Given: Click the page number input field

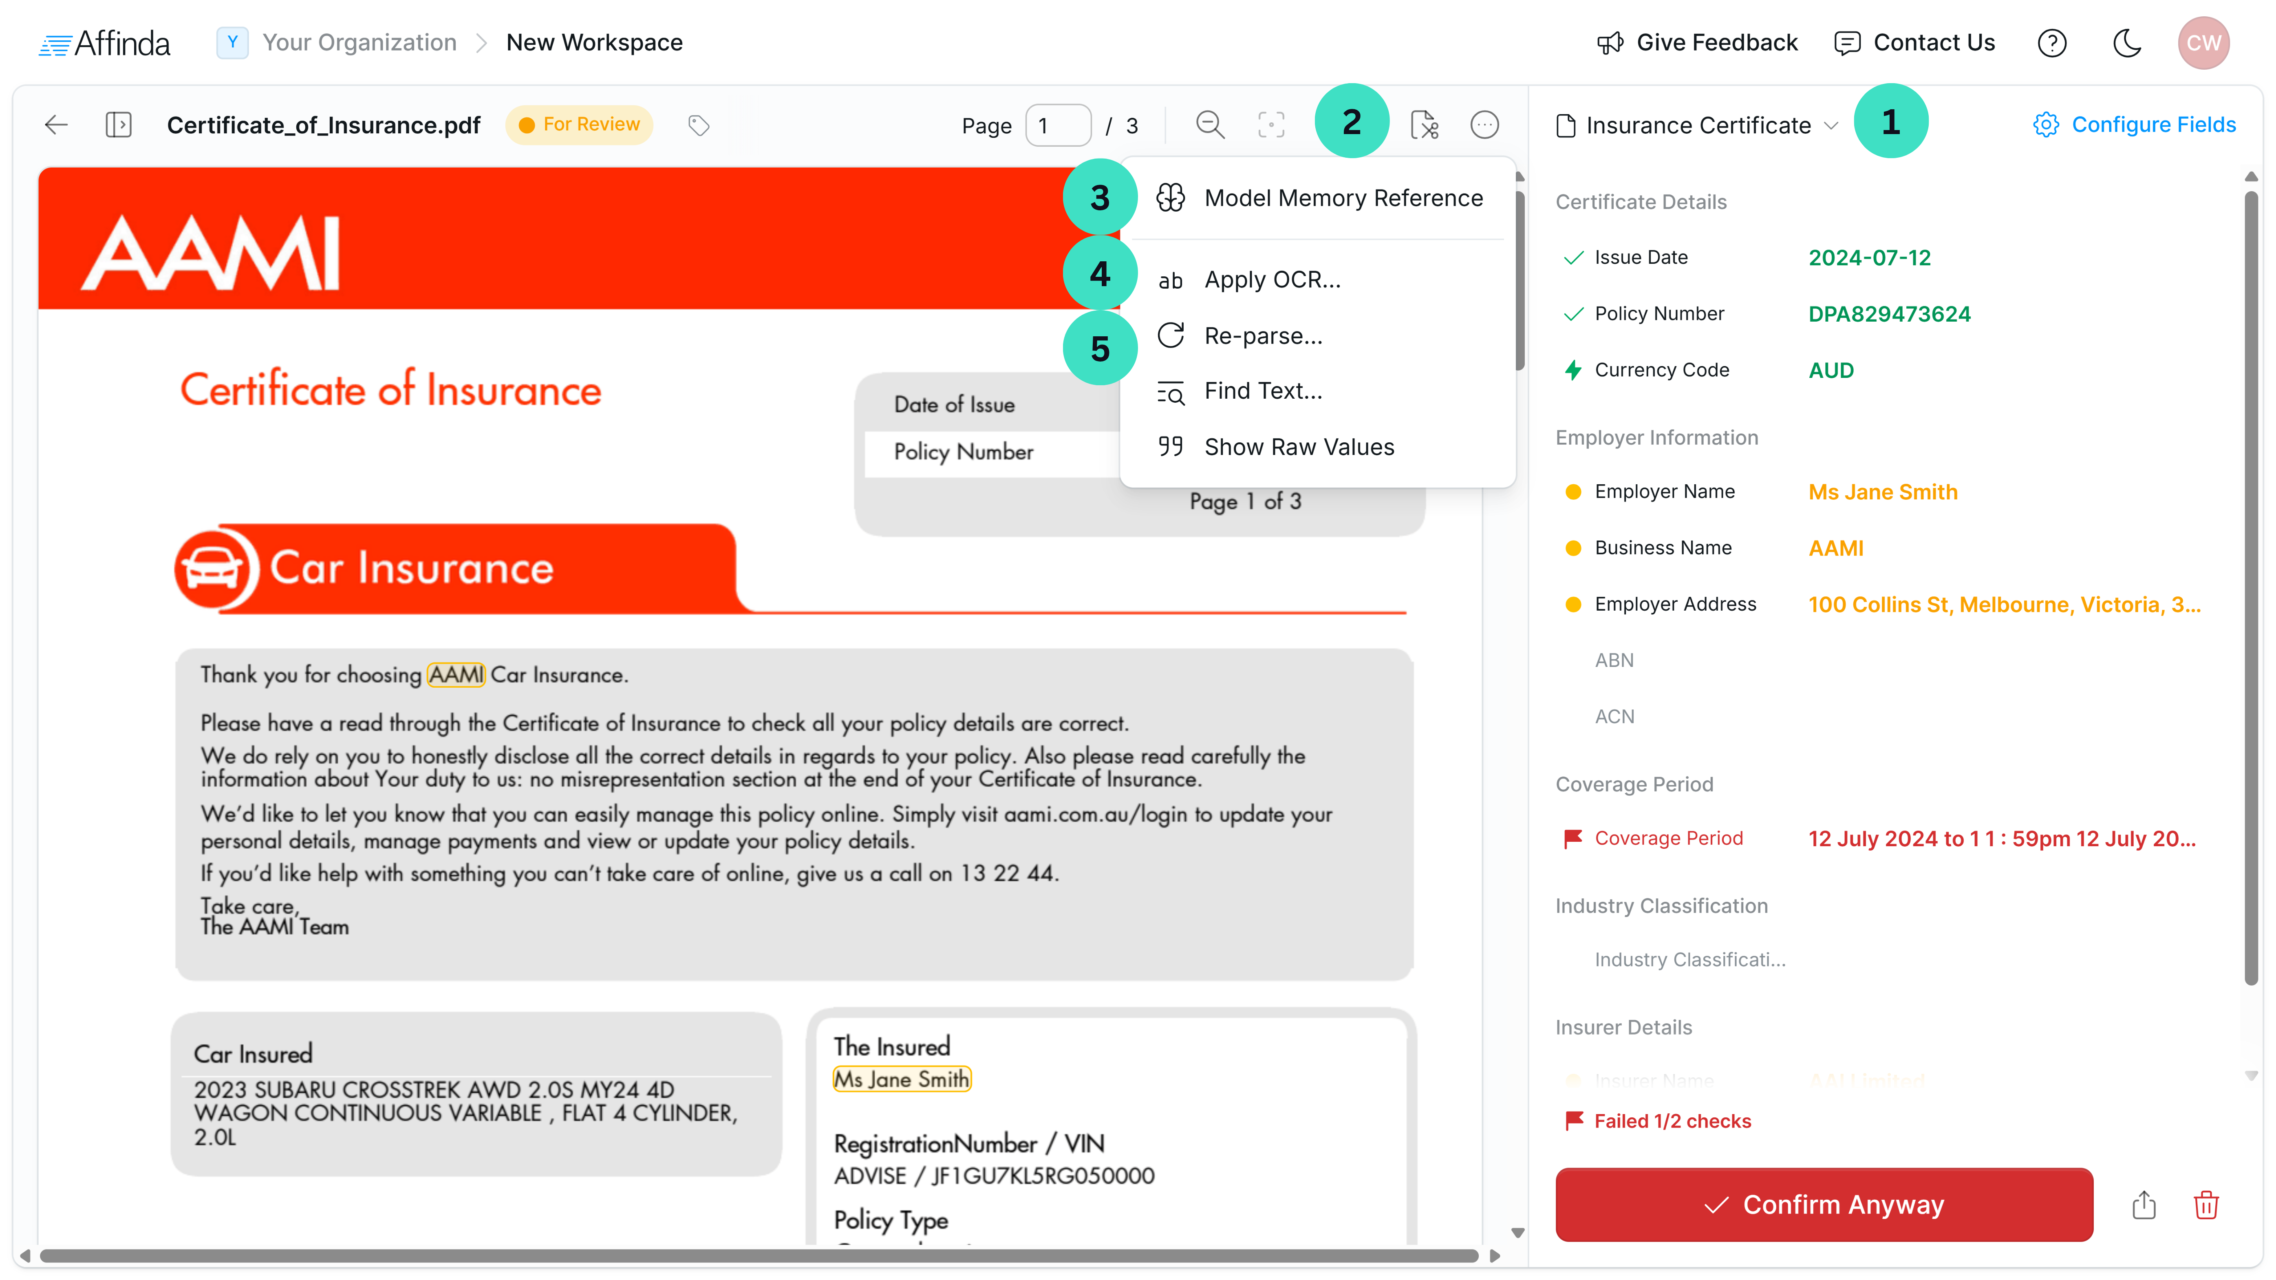Looking at the screenshot, I should coord(1058,125).
